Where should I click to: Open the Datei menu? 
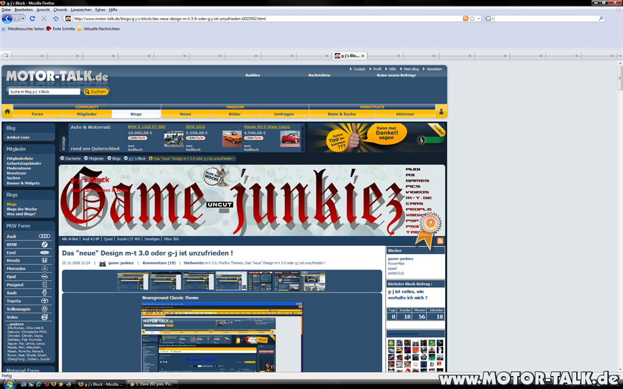pyautogui.click(x=6, y=10)
